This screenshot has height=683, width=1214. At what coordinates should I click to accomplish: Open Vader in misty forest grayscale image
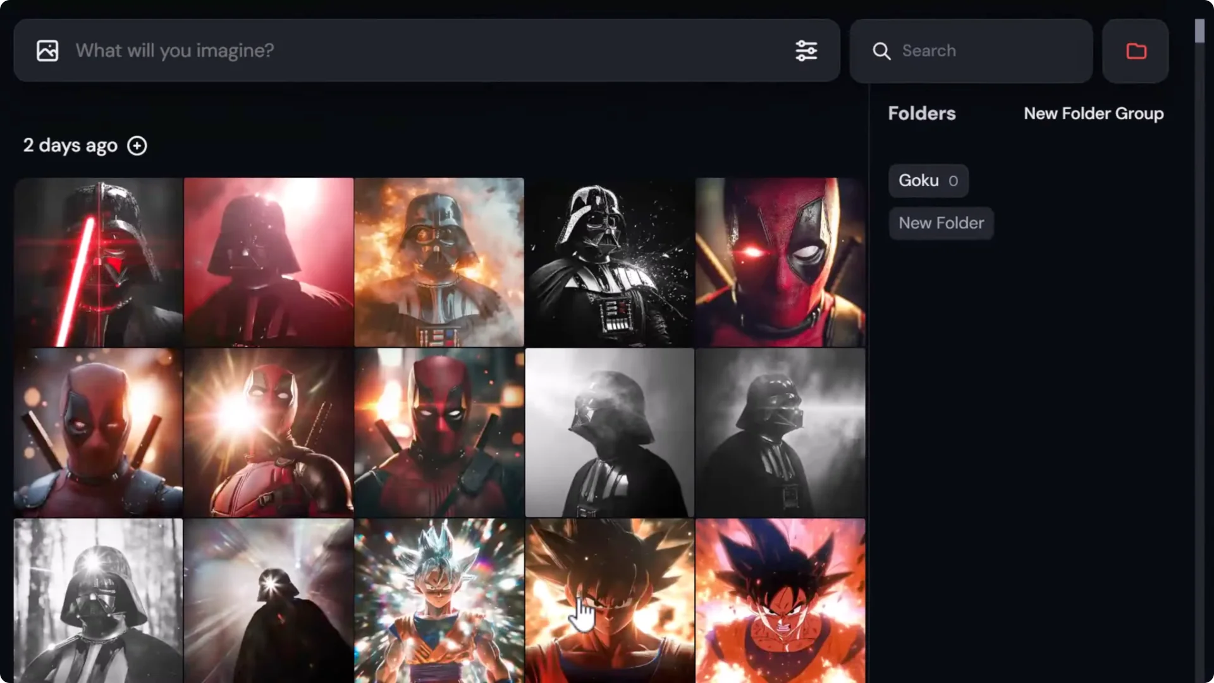tap(99, 600)
